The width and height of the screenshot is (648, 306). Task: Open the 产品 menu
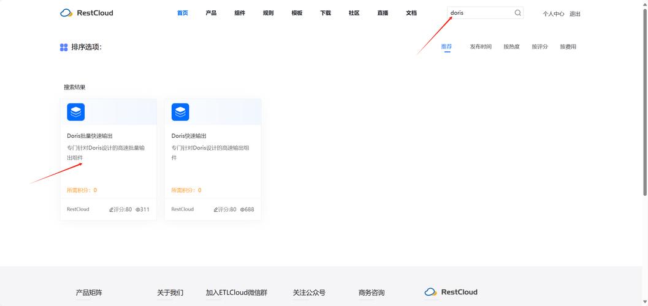point(211,13)
